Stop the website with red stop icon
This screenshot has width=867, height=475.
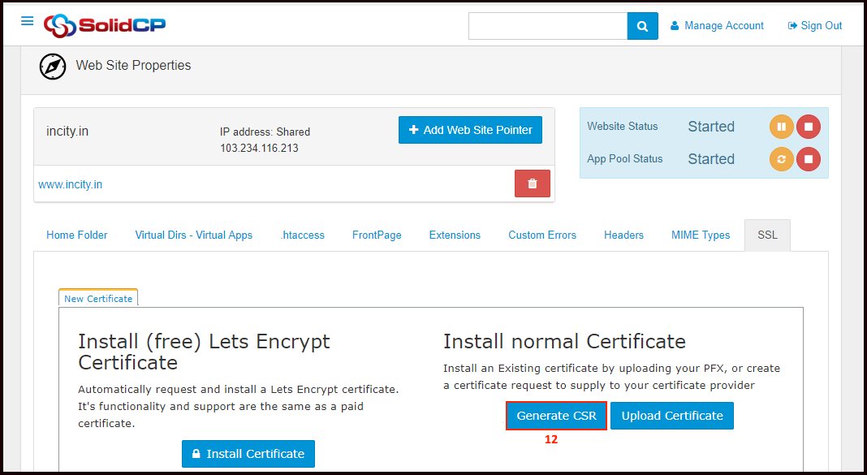coord(808,127)
